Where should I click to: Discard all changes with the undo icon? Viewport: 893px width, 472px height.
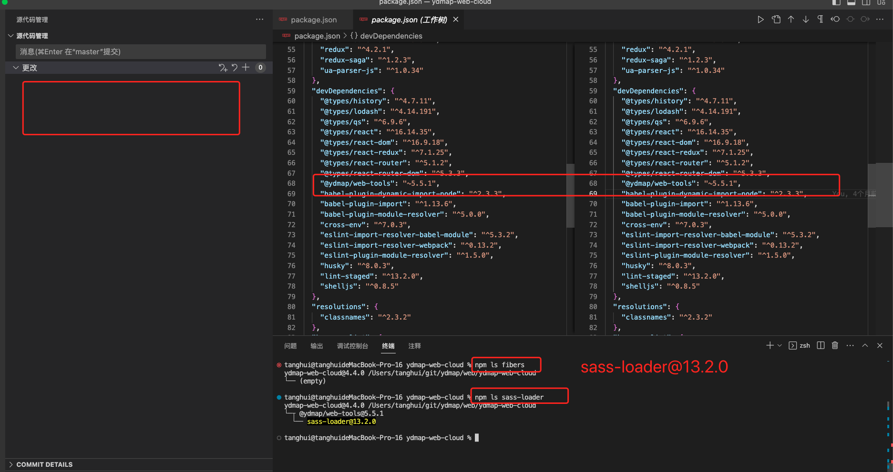pyautogui.click(x=234, y=67)
